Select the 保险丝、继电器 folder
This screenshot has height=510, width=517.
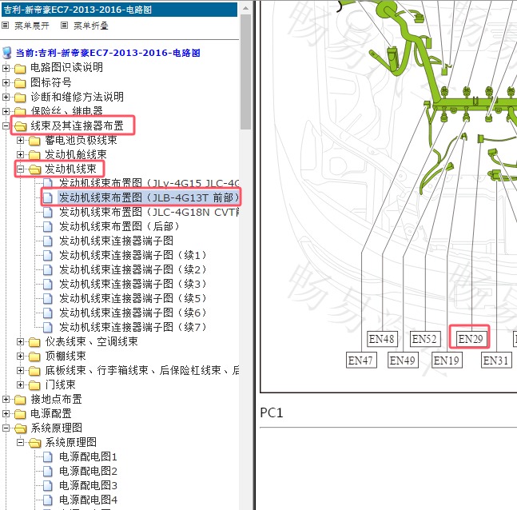tap(66, 111)
